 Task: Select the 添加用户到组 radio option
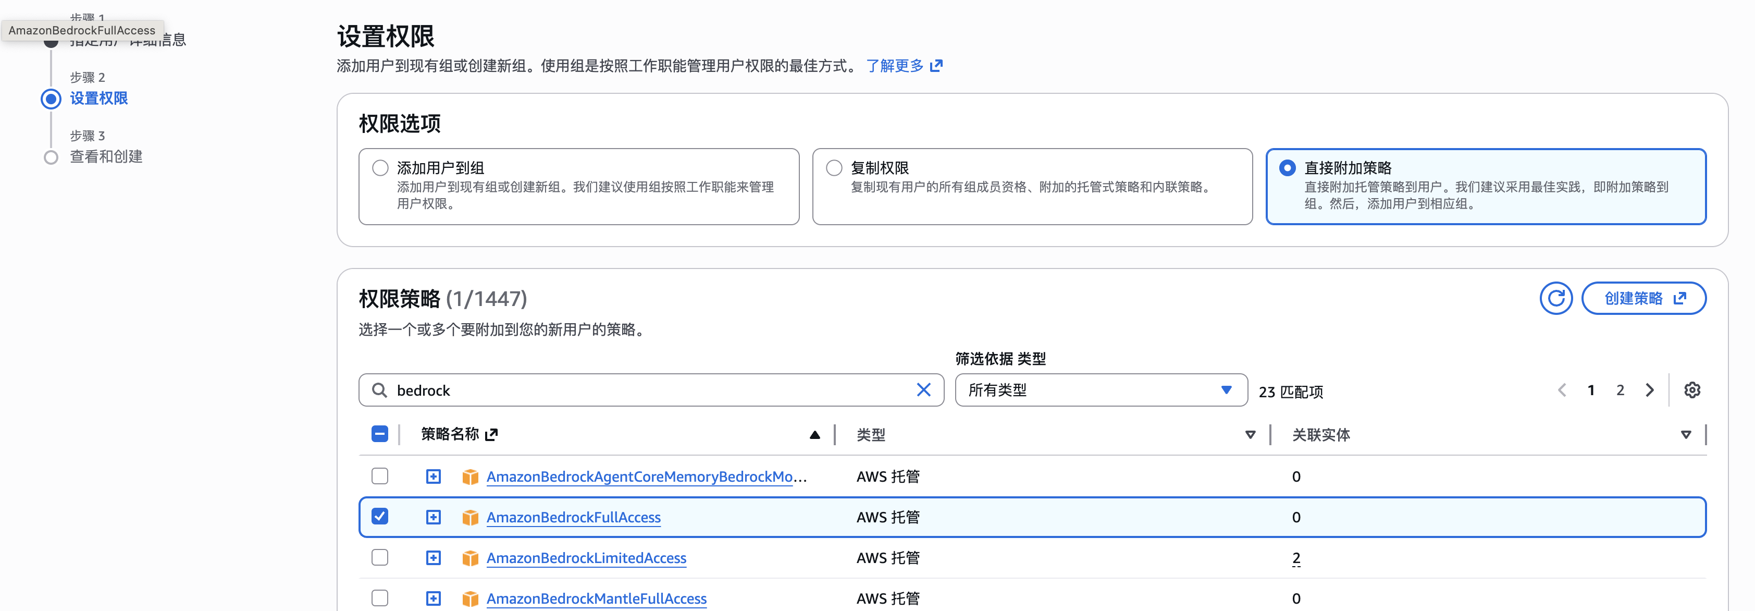[x=380, y=168]
